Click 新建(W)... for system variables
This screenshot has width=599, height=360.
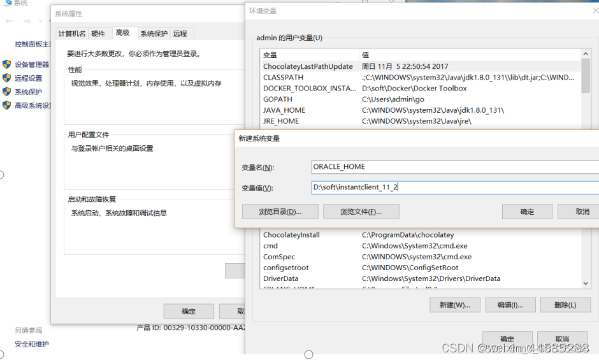pos(454,305)
